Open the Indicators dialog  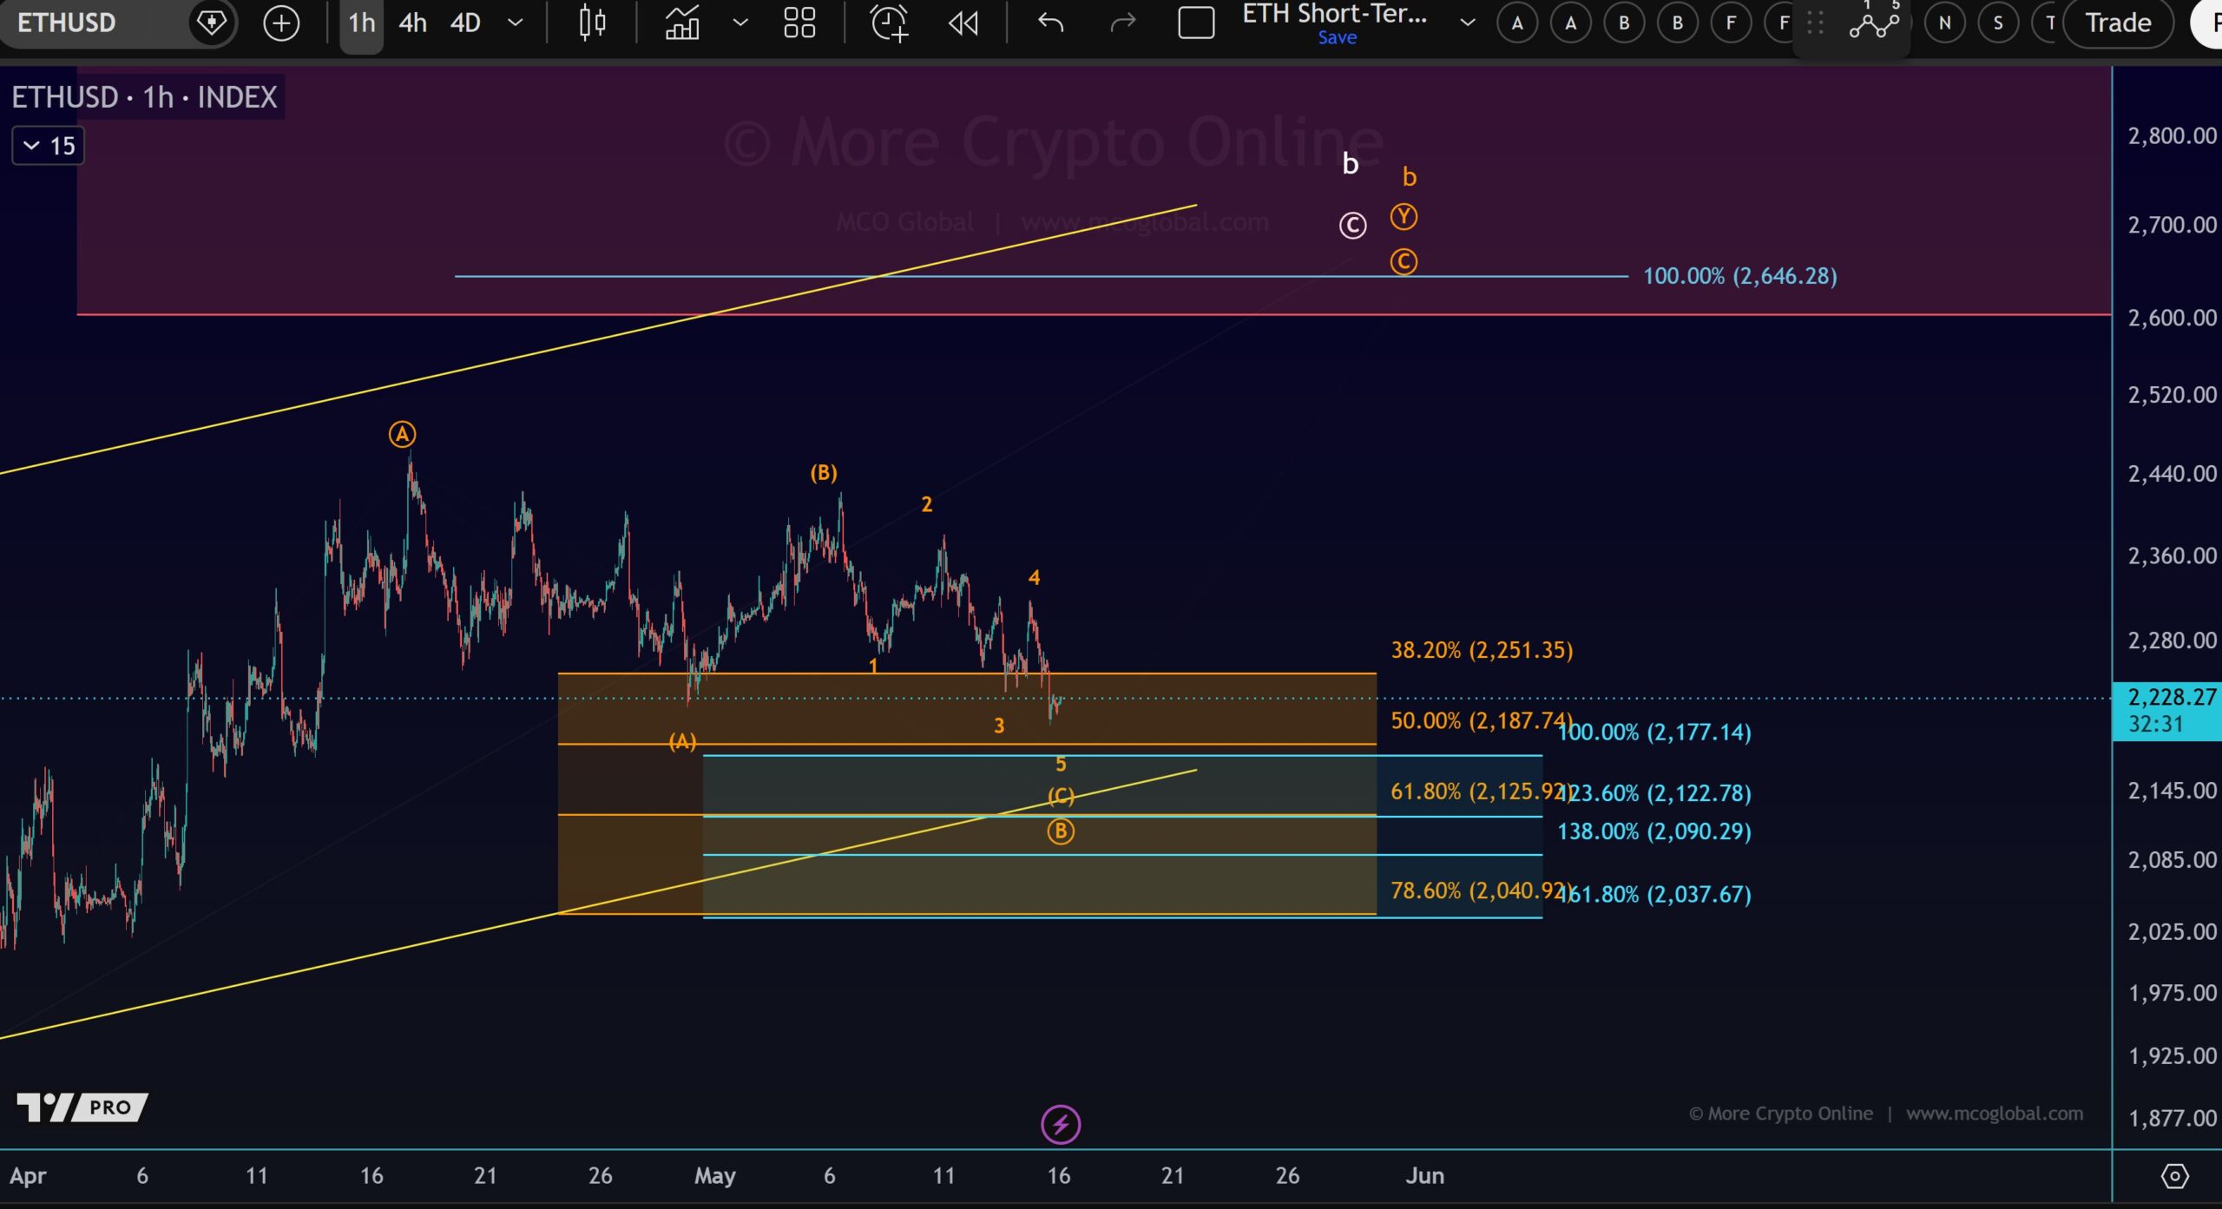click(x=682, y=23)
